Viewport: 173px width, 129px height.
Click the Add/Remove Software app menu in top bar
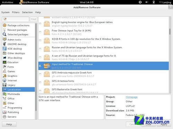click(x=34, y=2)
